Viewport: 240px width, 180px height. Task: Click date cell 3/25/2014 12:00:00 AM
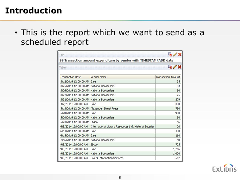(x=75, y=86)
